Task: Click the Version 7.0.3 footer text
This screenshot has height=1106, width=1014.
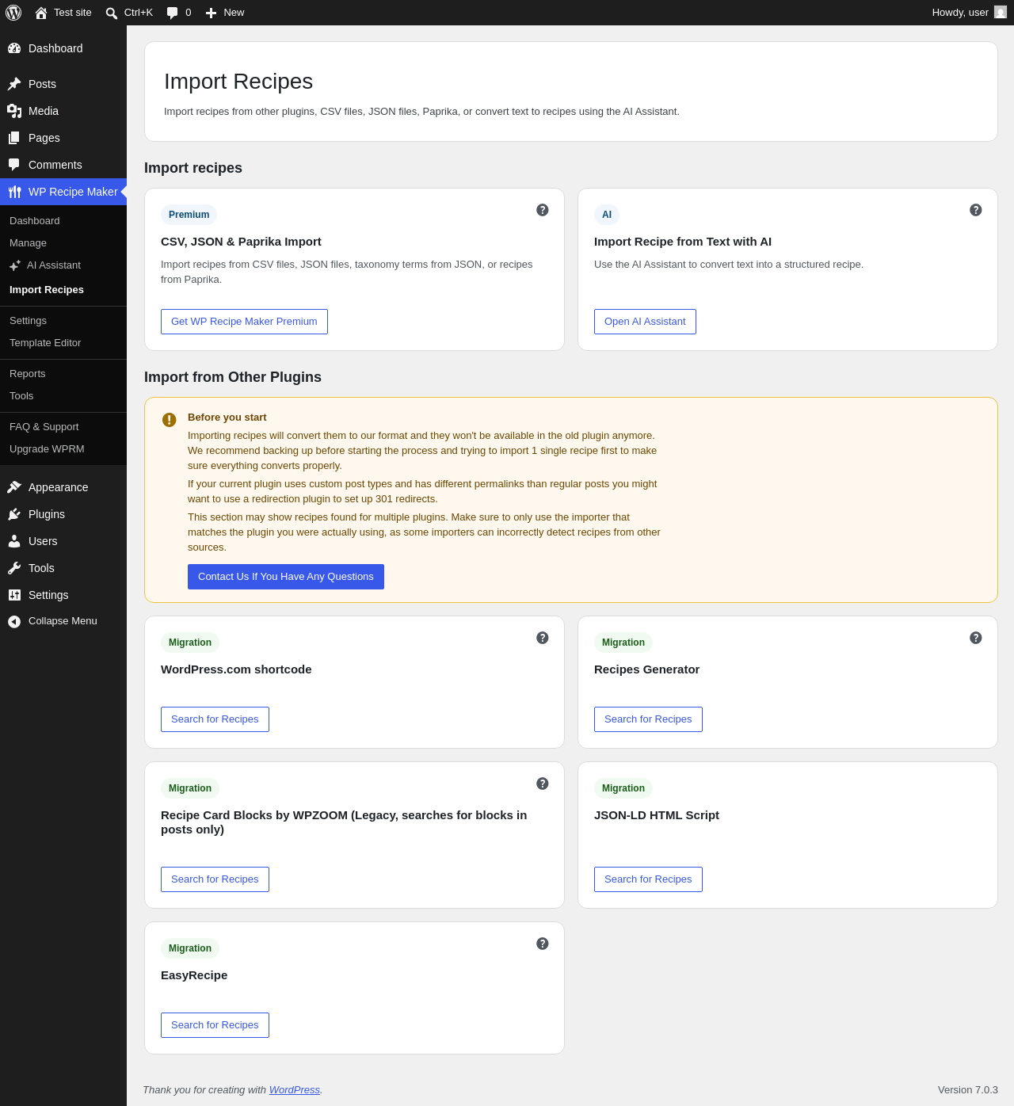Action: 968,1090
